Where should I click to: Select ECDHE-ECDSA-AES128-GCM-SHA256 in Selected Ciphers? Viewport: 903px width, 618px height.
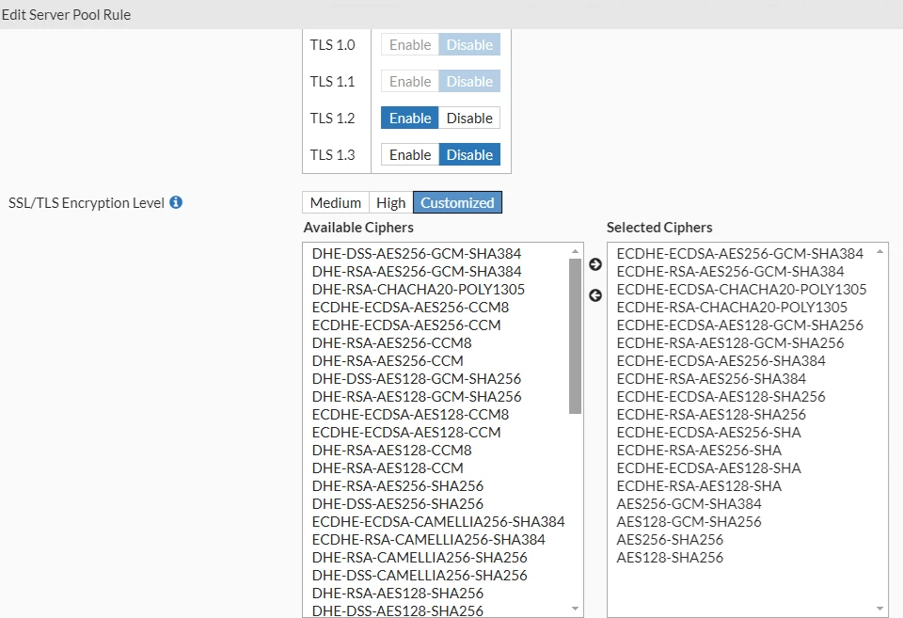coord(741,325)
